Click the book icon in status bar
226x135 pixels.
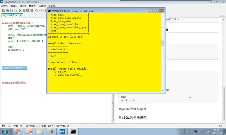click(x=9, y=126)
